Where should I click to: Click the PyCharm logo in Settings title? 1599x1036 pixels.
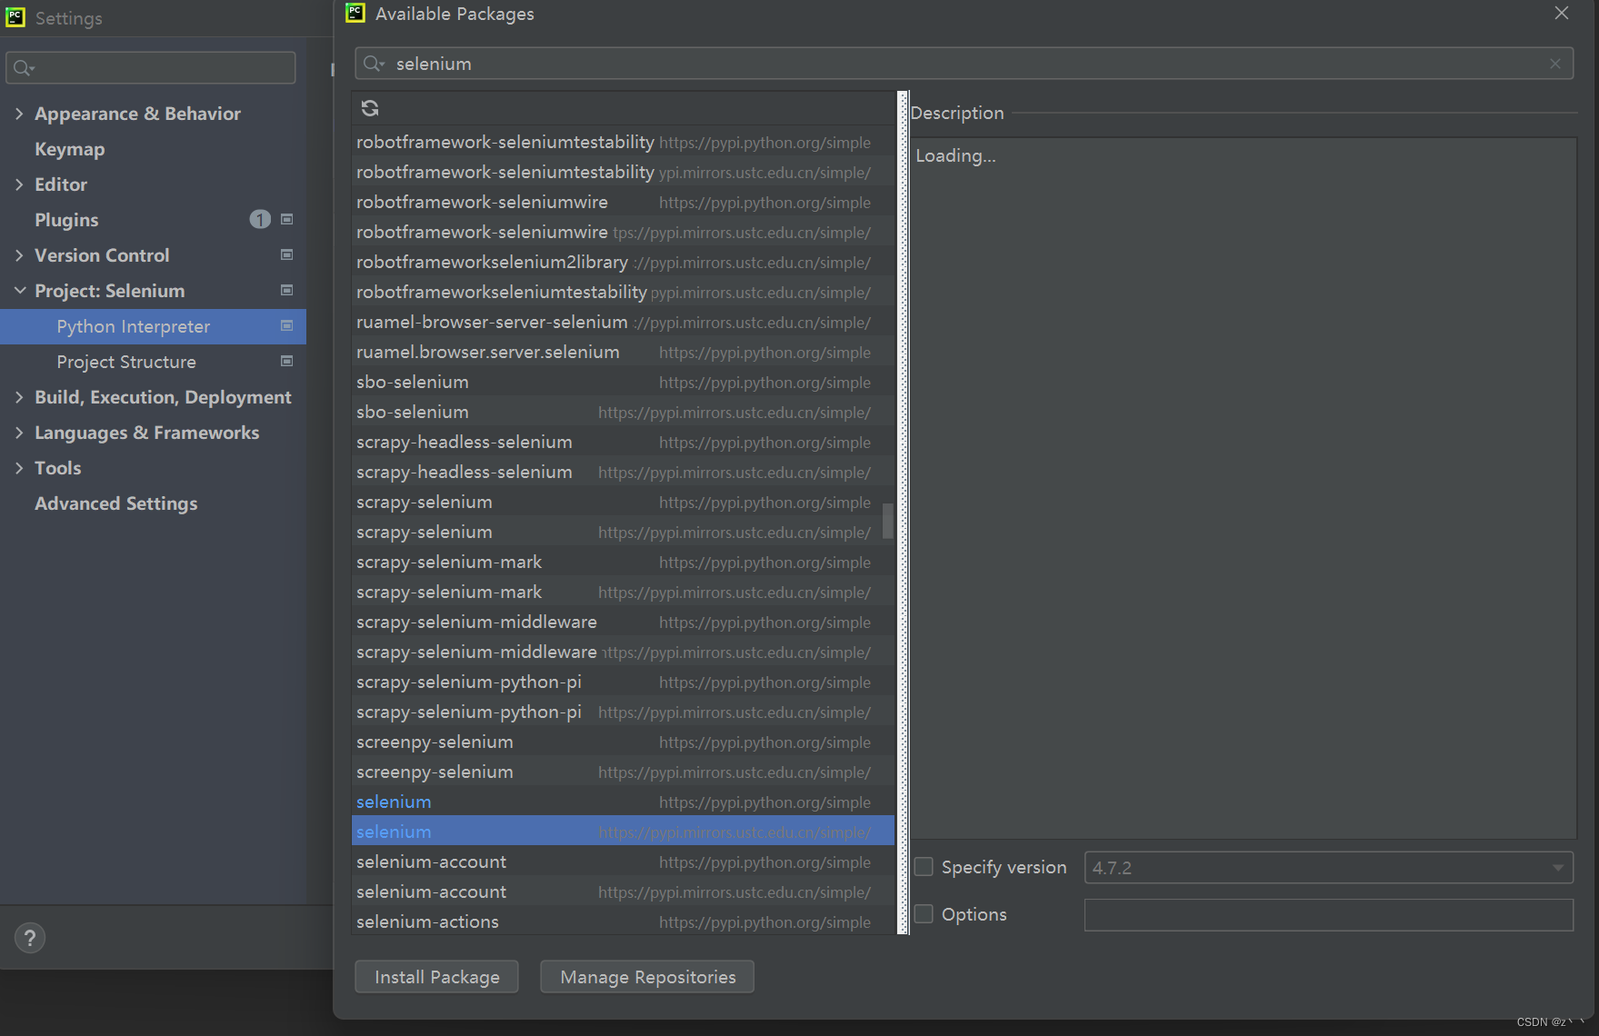(x=15, y=17)
